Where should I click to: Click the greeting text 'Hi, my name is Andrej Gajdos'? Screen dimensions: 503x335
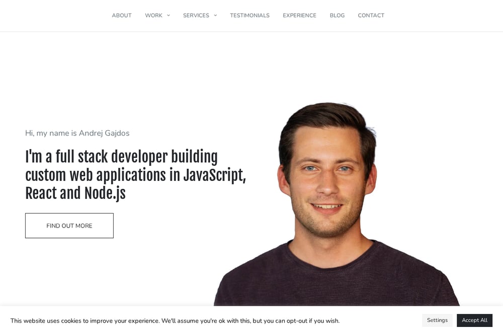(x=77, y=133)
